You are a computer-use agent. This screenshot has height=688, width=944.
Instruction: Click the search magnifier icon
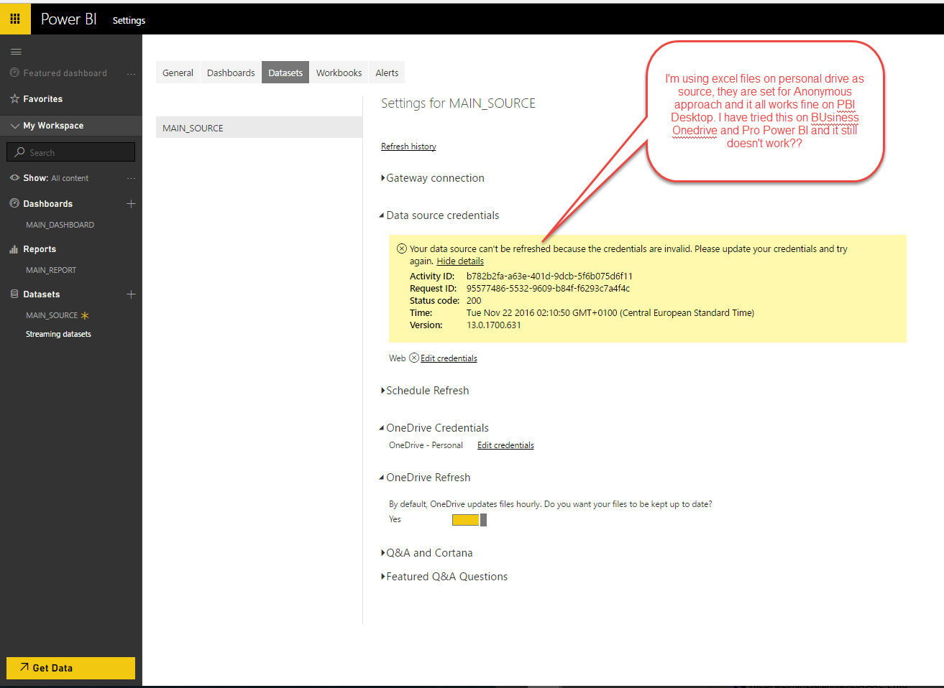click(x=19, y=152)
